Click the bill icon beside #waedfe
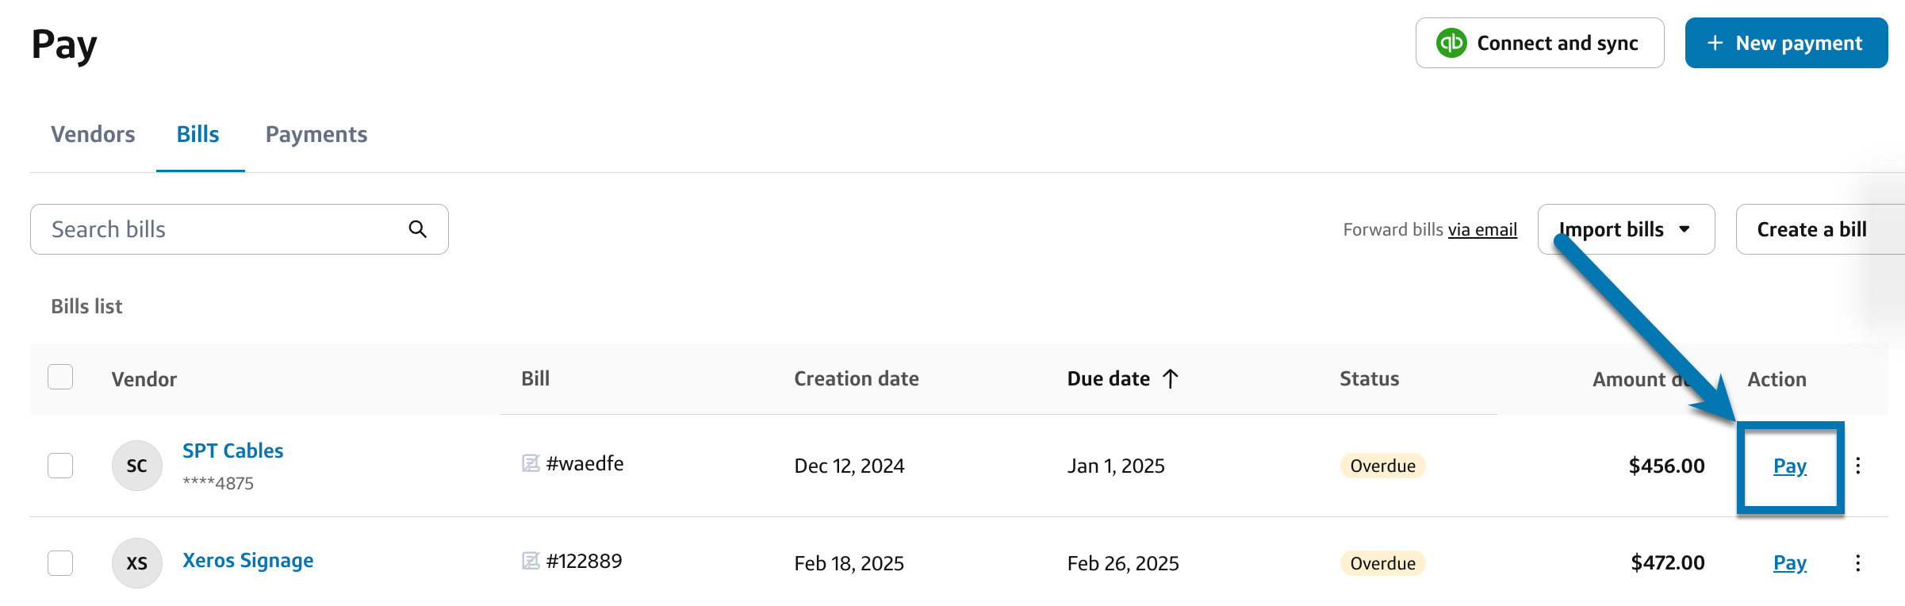Screen dimensions: 1905x606 click(531, 463)
